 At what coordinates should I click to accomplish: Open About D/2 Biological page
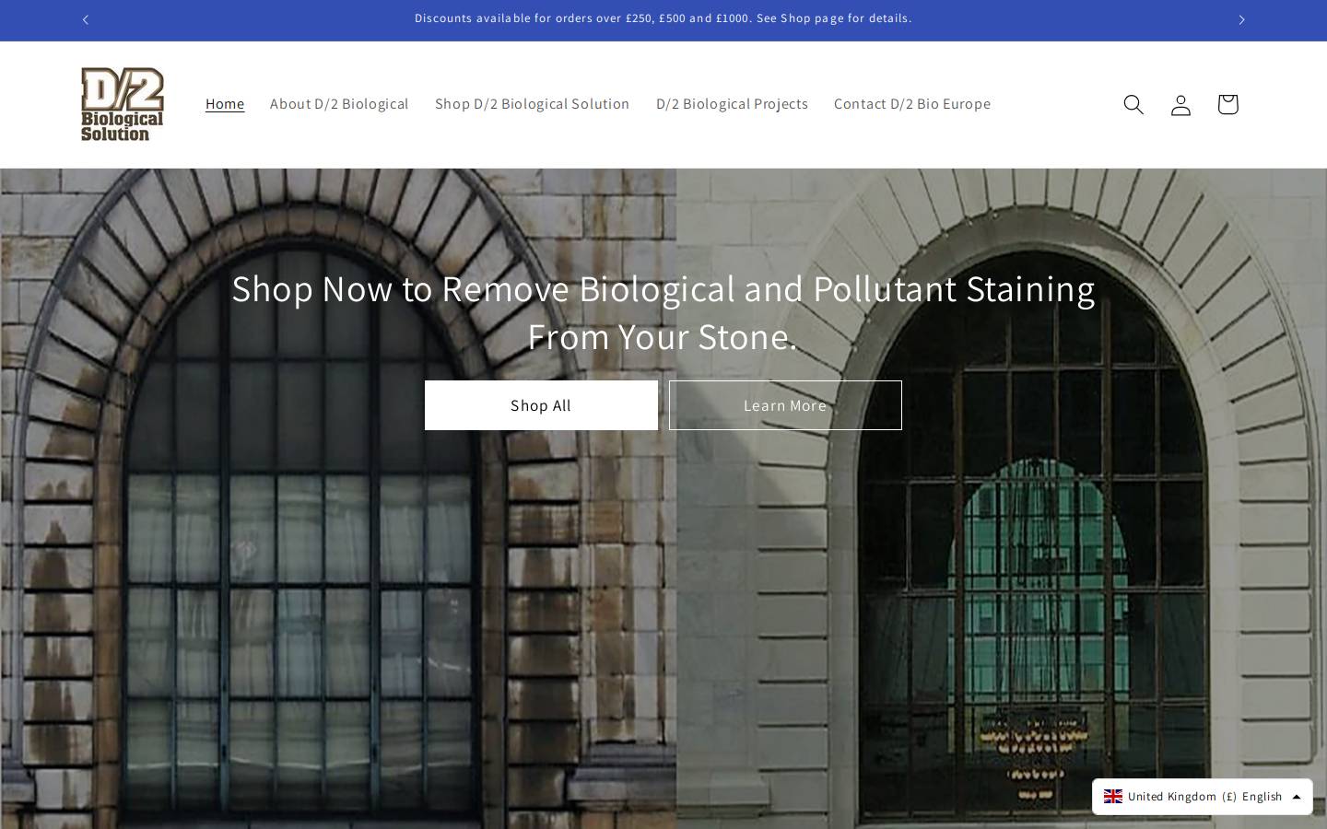pos(339,104)
